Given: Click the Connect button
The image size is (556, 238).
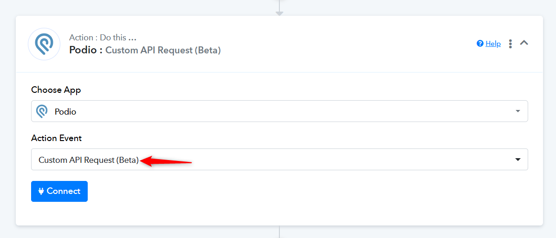Looking at the screenshot, I should 59,191.
